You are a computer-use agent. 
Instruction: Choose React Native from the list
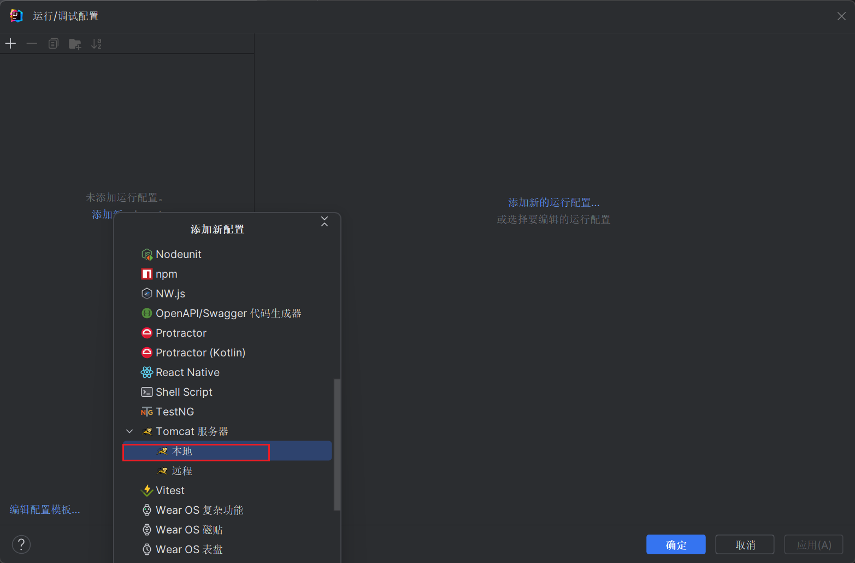pyautogui.click(x=187, y=373)
